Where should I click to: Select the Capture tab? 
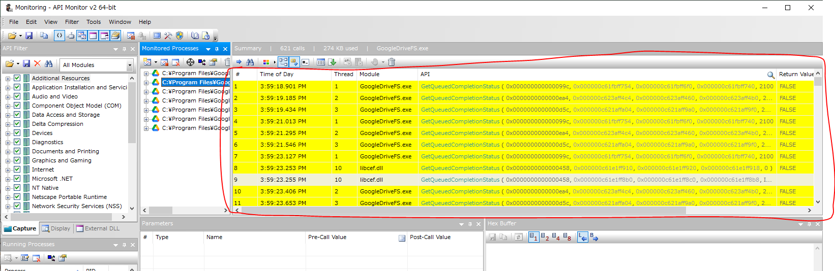tap(20, 228)
